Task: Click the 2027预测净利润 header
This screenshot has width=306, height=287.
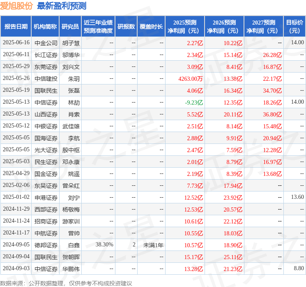Action: coord(264,27)
